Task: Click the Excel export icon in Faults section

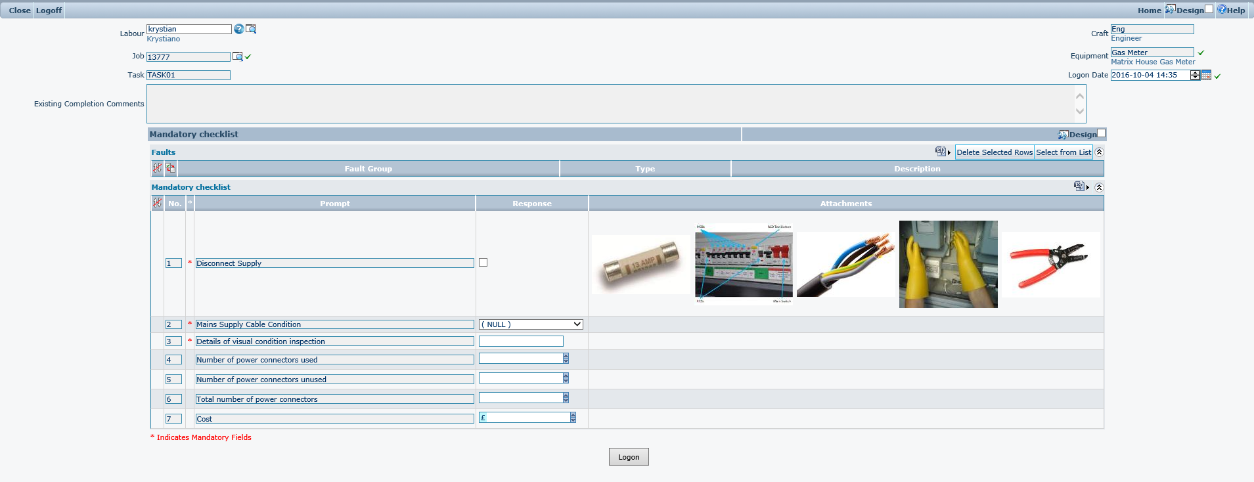Action: click(x=941, y=152)
